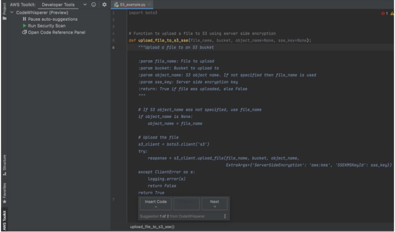395x232 pixels.
Task: Select Pause auto-suggestions in the tree
Action: click(x=53, y=19)
